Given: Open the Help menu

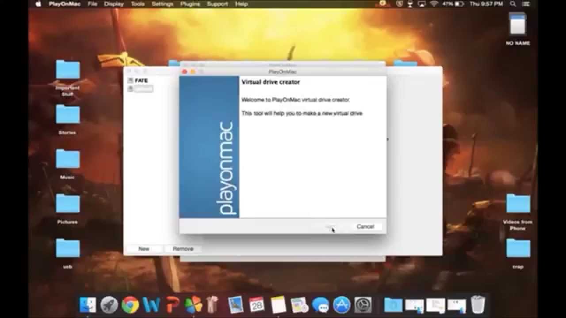Looking at the screenshot, I should 241,4.
